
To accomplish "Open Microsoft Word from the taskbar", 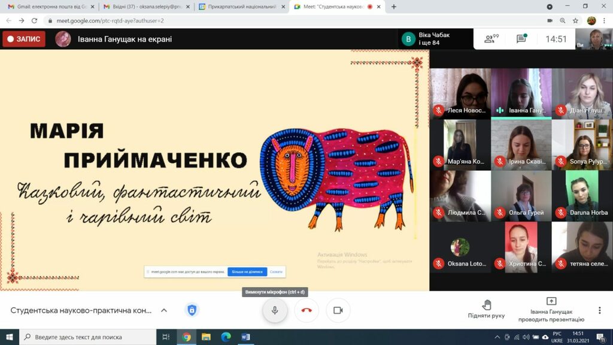I will pos(245,337).
